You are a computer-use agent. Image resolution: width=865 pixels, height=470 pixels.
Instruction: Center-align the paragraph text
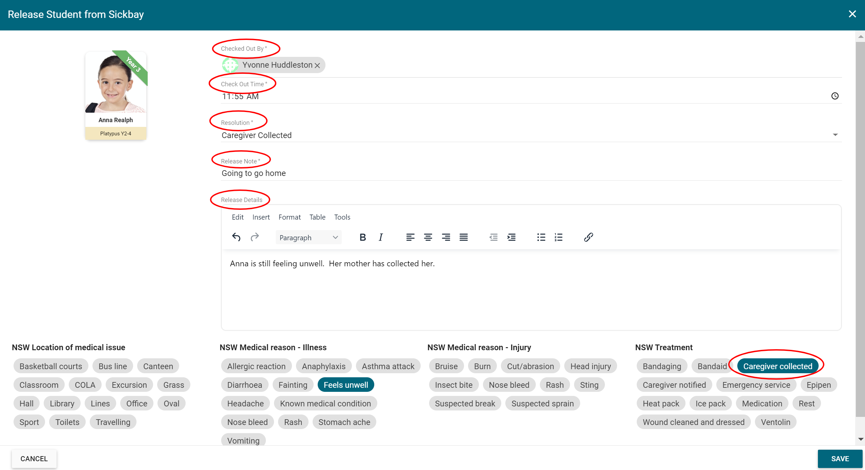click(428, 237)
